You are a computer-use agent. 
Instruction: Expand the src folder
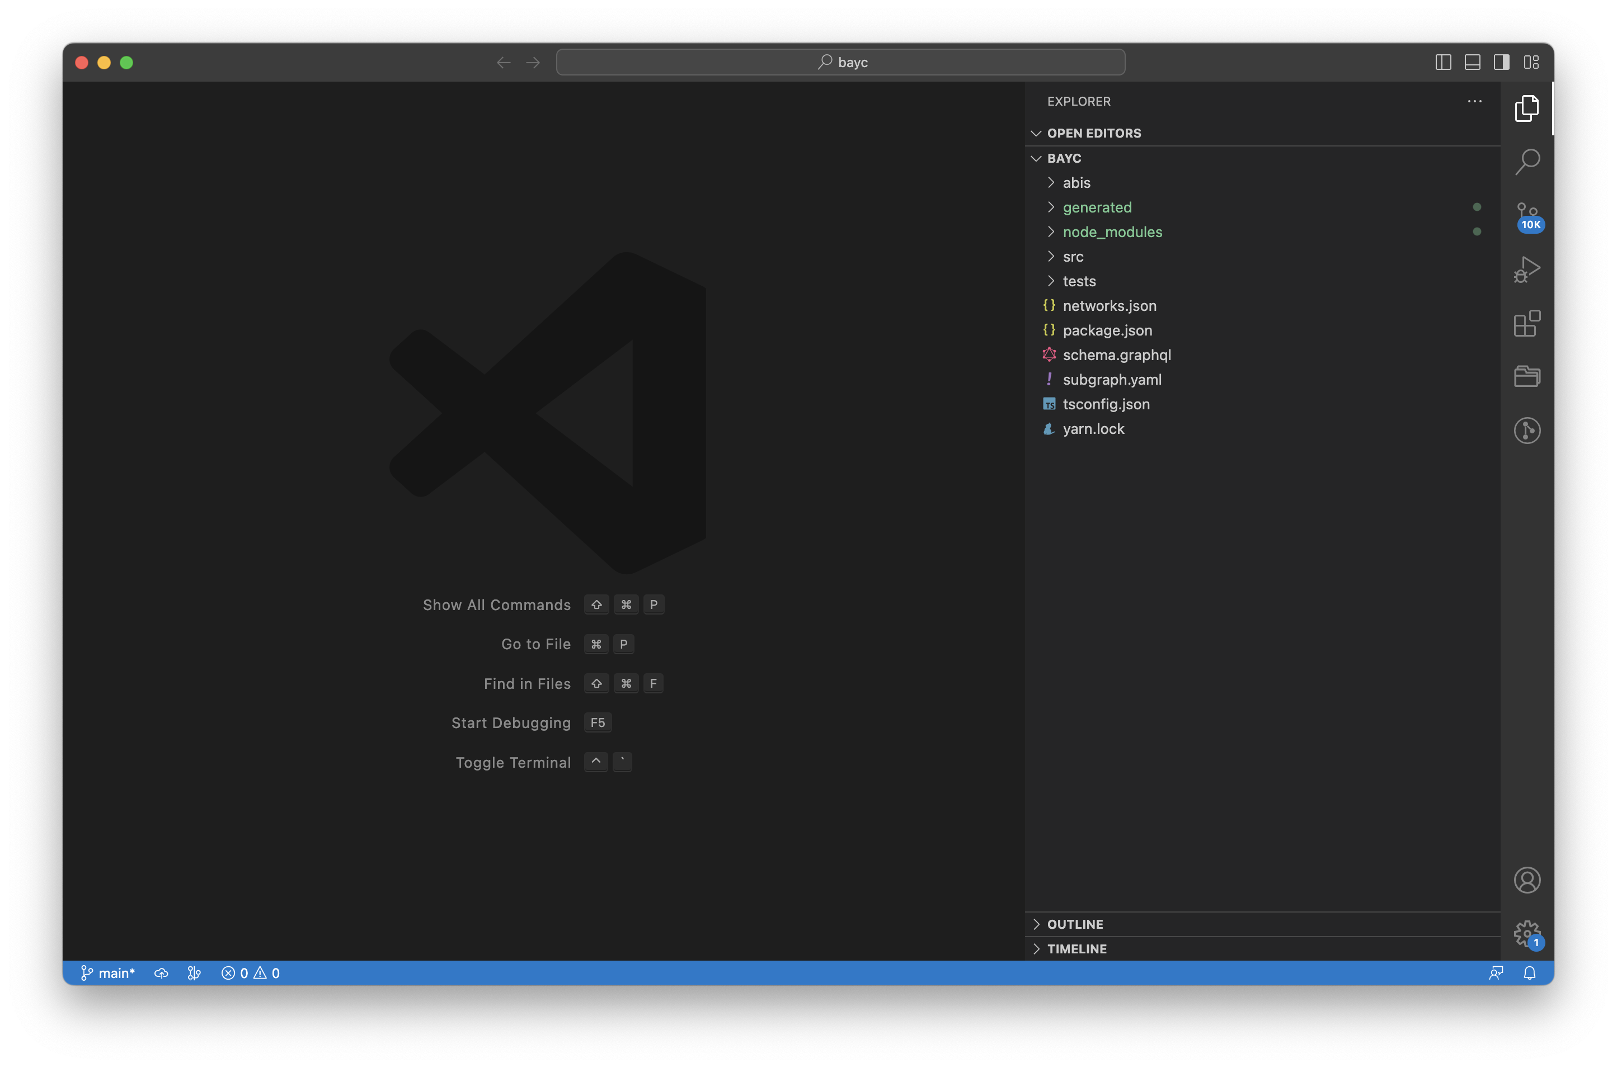[1263, 256]
